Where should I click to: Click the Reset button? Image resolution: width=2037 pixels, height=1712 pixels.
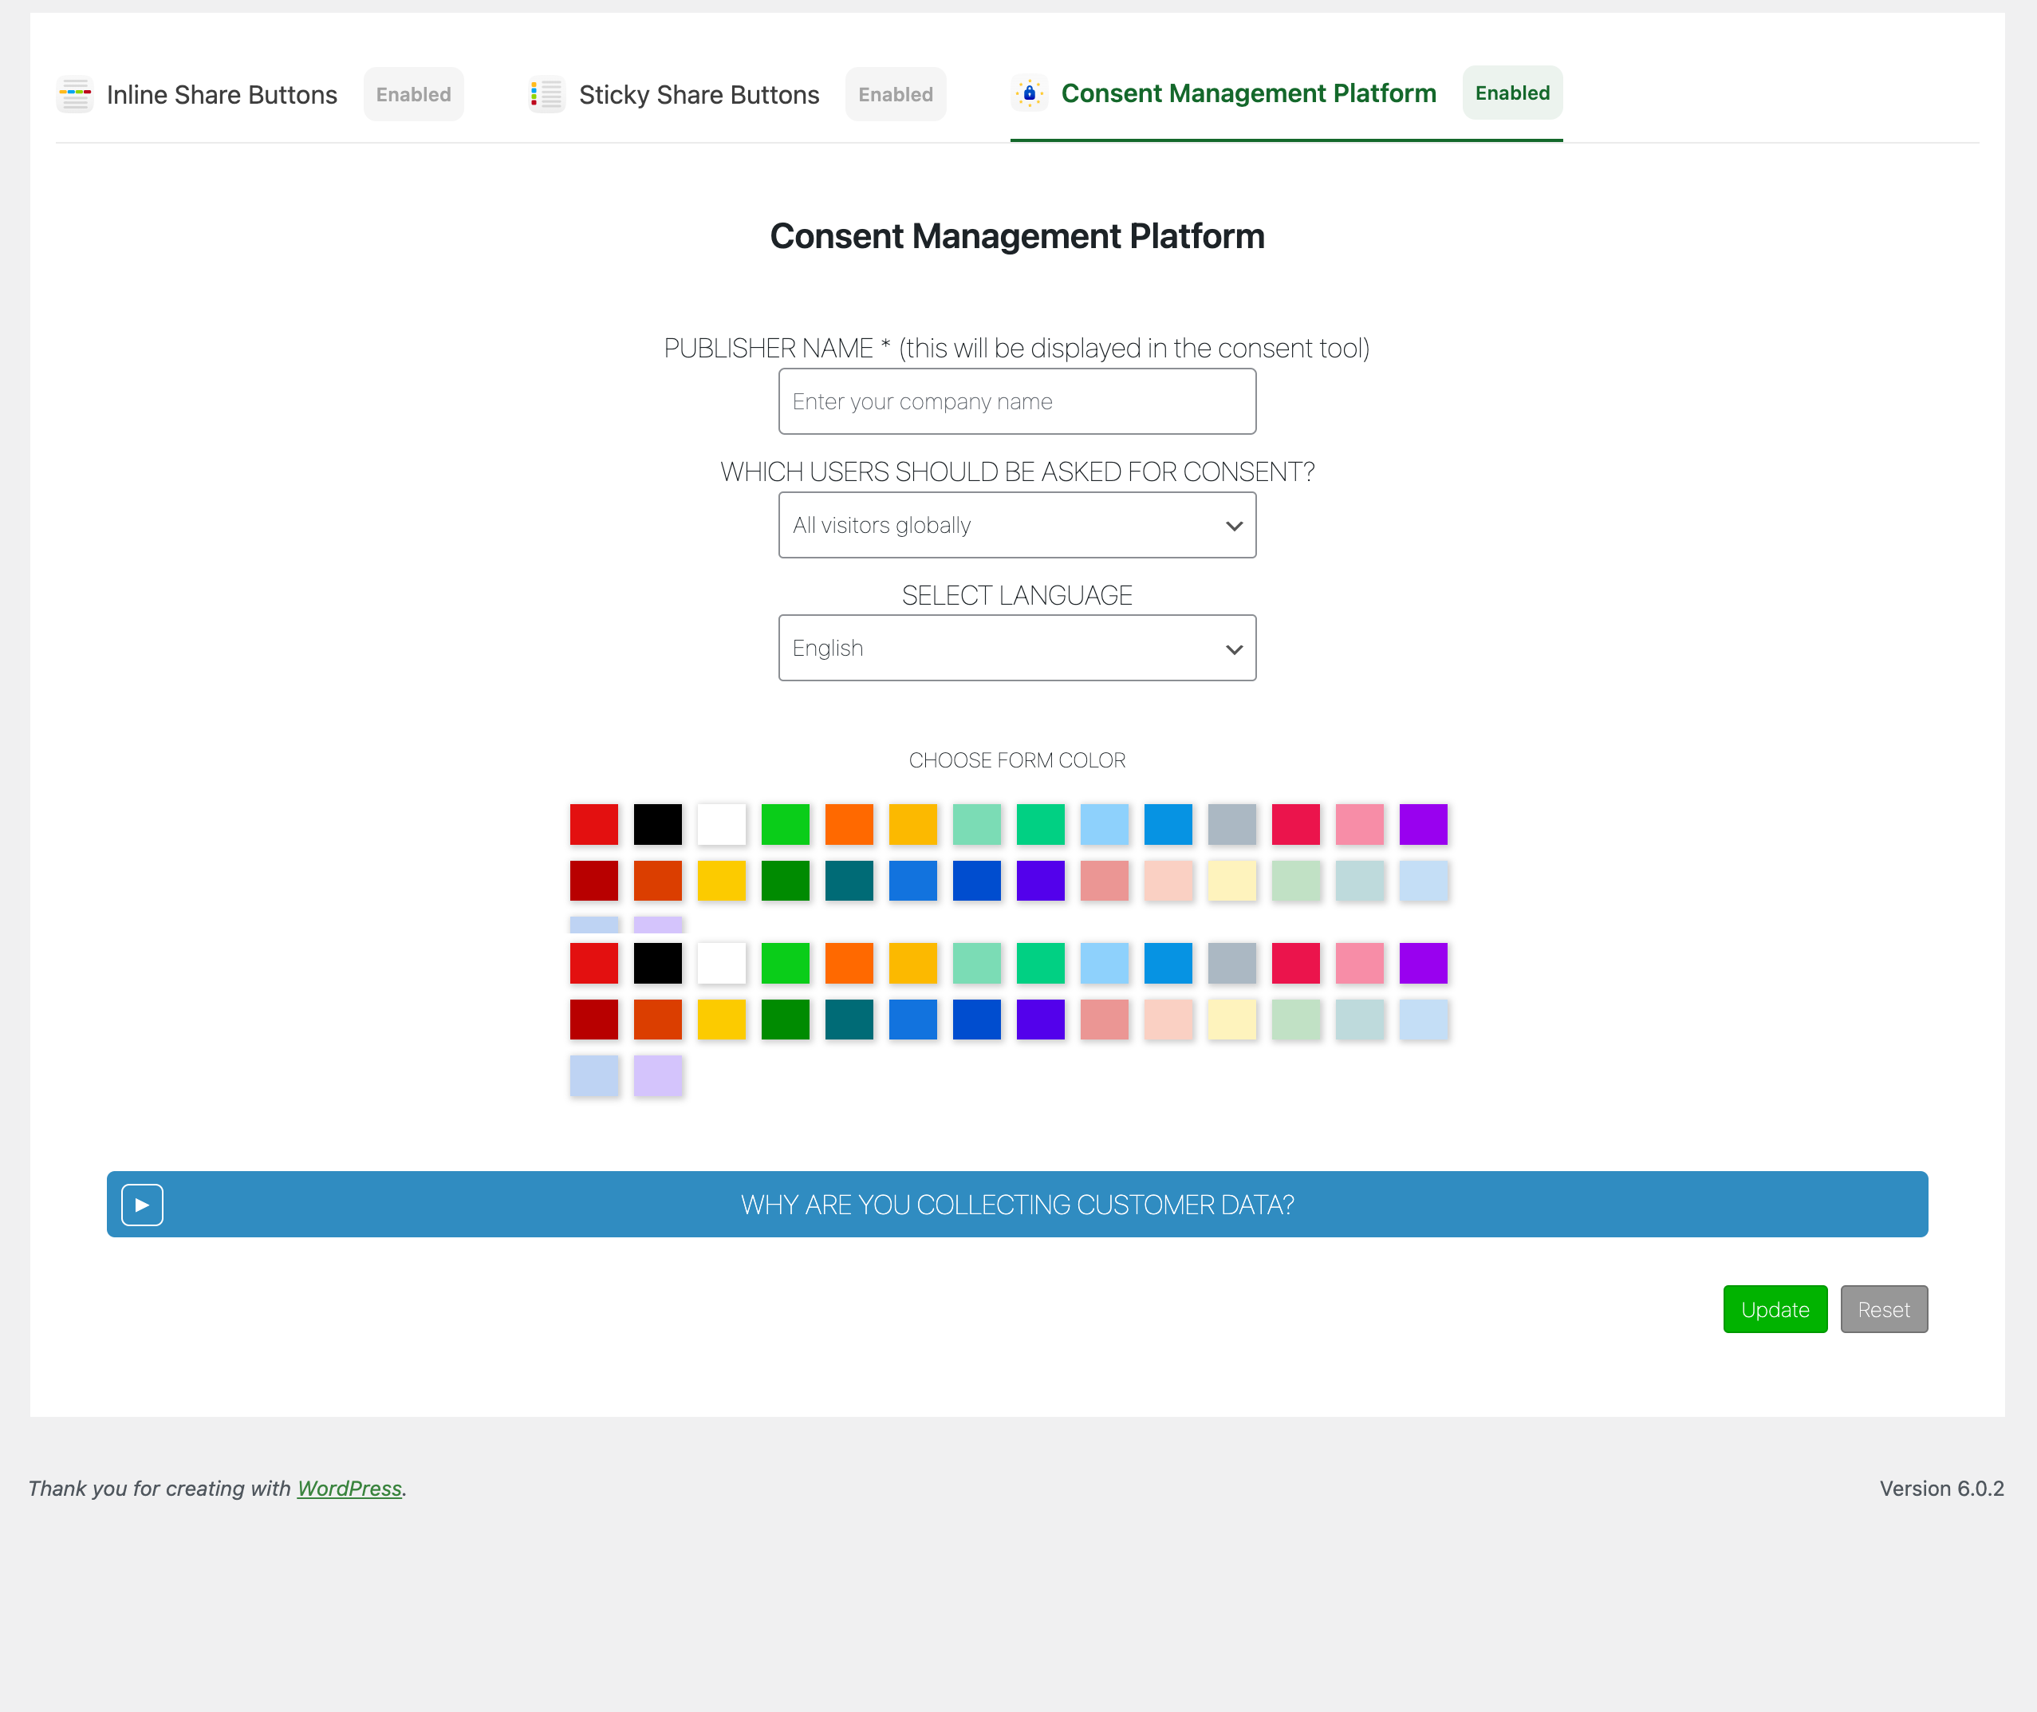pos(1881,1308)
